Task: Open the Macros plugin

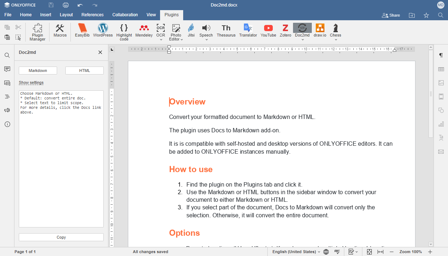Action: (60, 30)
